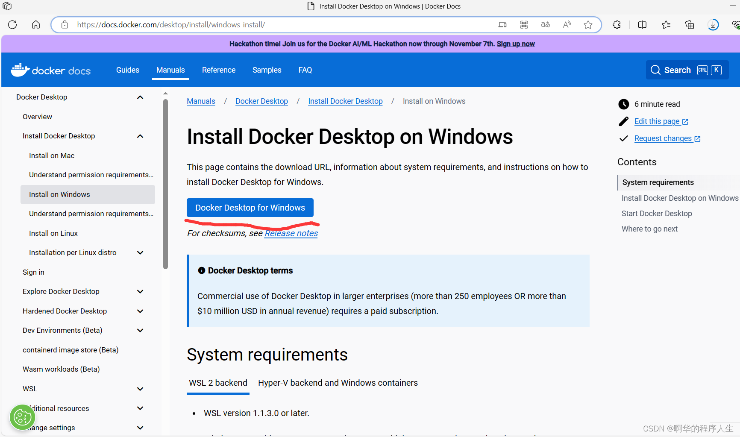This screenshot has width=740, height=437.
Task: Click the page icon on the browser tab title
Action: [311, 6]
